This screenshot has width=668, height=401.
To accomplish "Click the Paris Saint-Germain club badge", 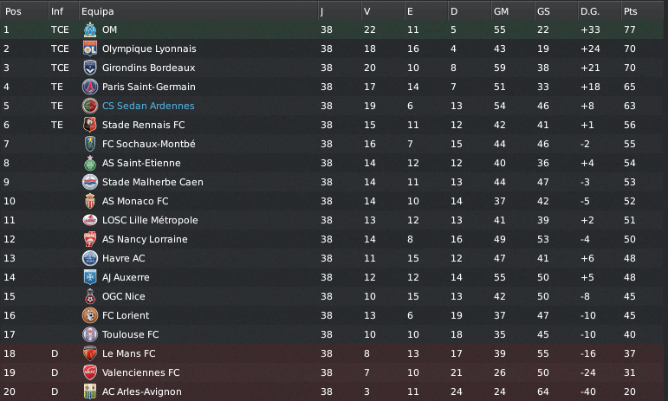I will pyautogui.click(x=89, y=87).
